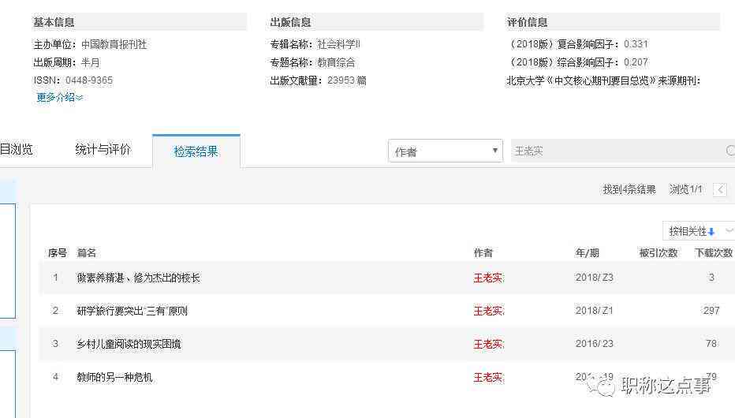Screen dimensions: 735x418
Task: Click 找到4条结果 result count text
Action: click(629, 189)
